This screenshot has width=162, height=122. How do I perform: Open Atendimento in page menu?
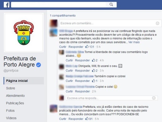click(15, 96)
